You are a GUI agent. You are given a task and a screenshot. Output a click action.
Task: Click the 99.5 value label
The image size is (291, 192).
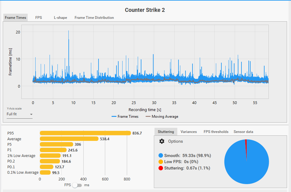(56, 173)
